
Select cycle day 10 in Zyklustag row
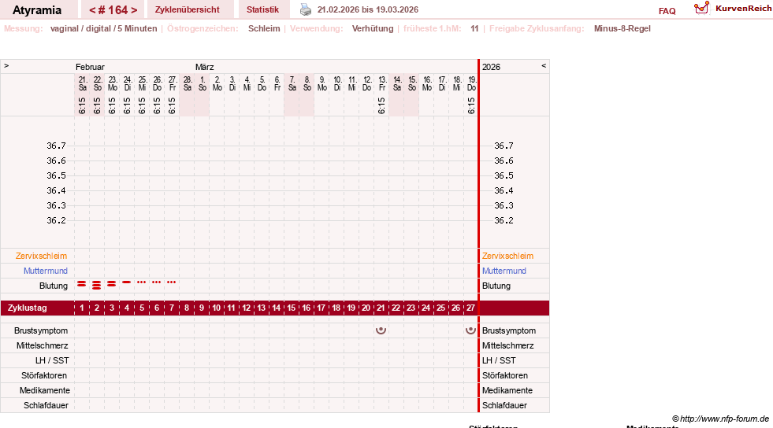point(217,308)
